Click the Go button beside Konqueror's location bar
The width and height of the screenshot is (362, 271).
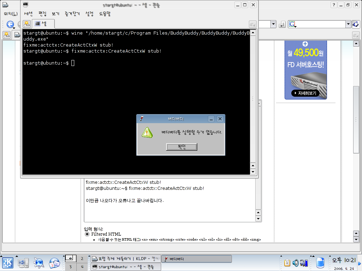point(282,24)
